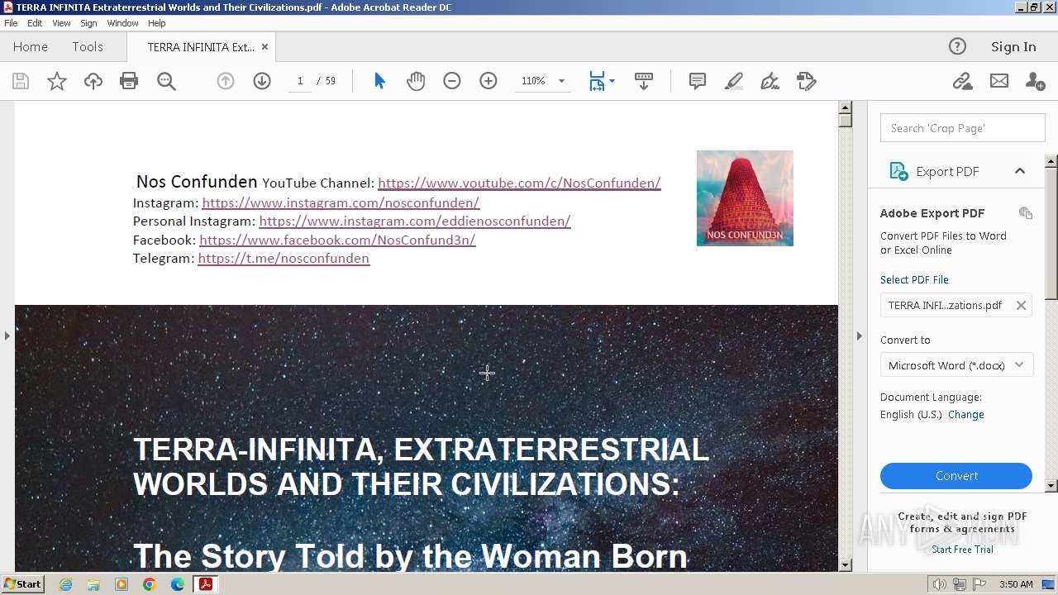Image resolution: width=1058 pixels, height=595 pixels.
Task: Open the Edit PDF stamp tool icon
Action: [806, 81]
